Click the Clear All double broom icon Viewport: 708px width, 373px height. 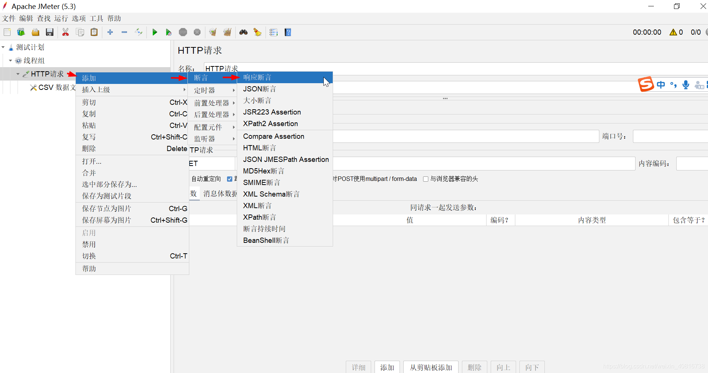227,32
